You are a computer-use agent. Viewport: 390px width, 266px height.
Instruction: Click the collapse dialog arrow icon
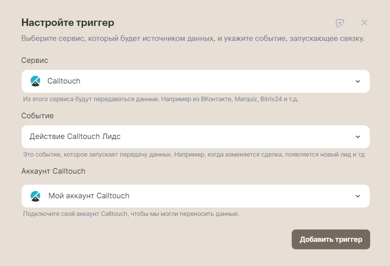click(340, 23)
